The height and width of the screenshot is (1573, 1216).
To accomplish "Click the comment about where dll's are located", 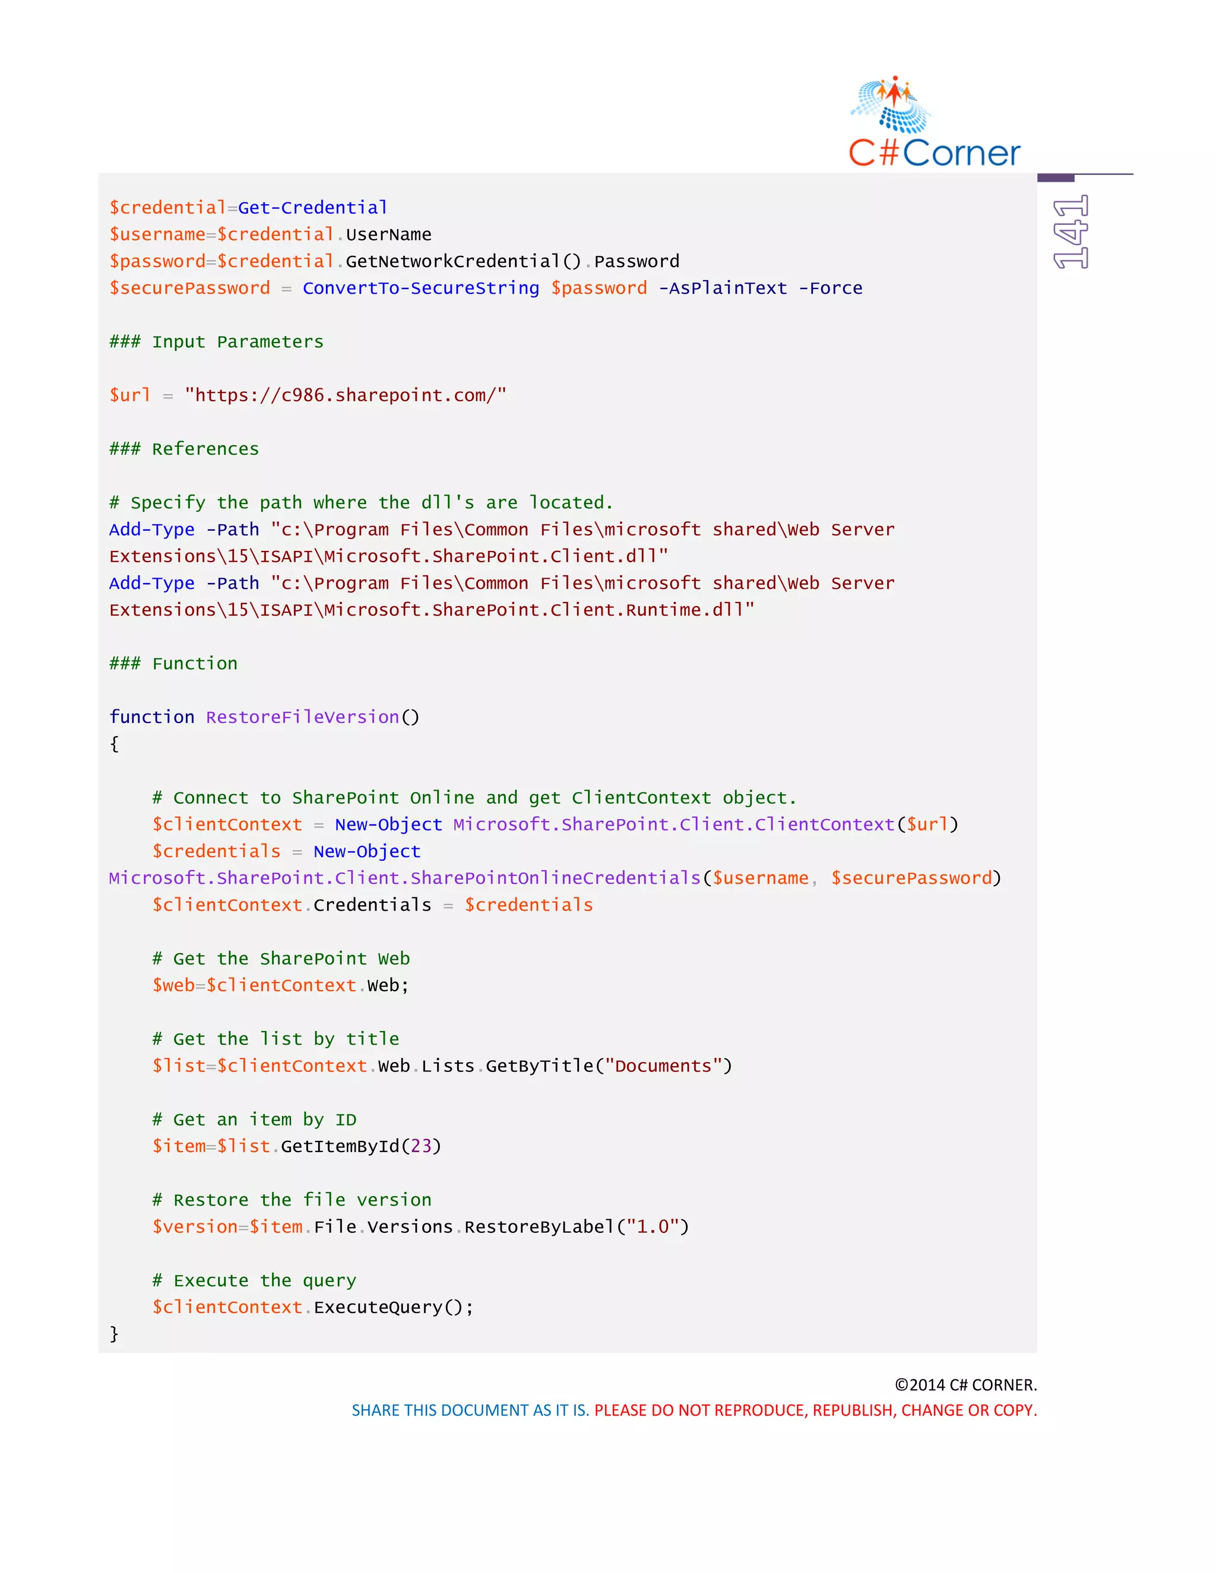I will 361,503.
